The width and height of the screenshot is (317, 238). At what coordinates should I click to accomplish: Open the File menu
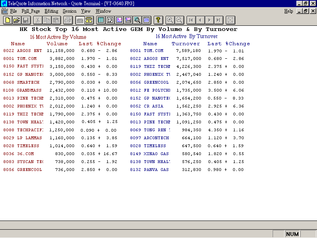(13, 11)
